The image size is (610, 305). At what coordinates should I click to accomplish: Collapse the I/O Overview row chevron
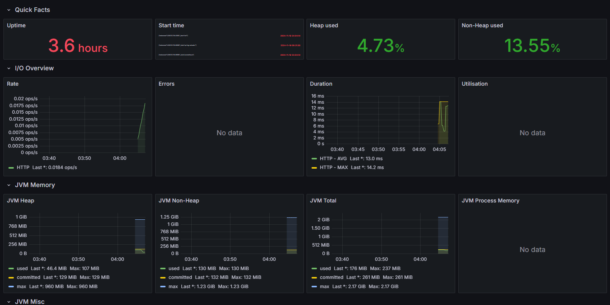(x=9, y=68)
